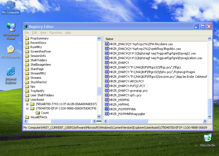Click the Registry Editor title bar icon
This screenshot has height=156, width=219.
click(26, 26)
